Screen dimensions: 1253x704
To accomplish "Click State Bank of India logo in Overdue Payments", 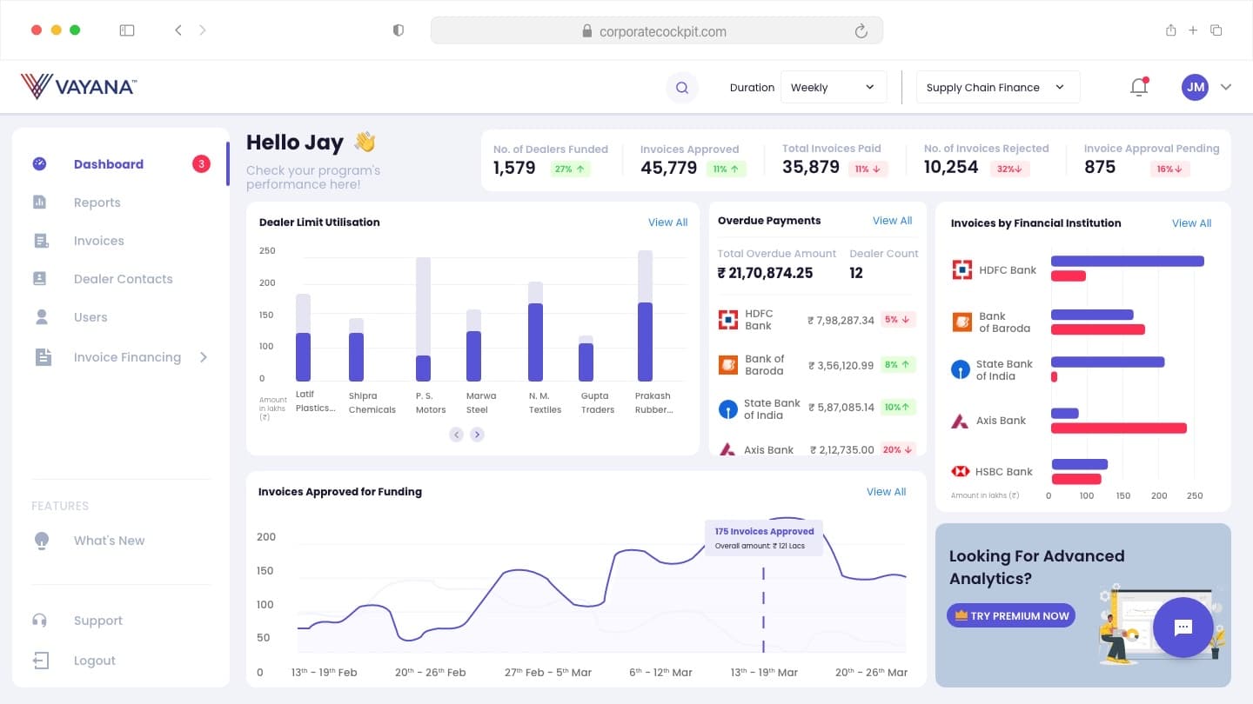I will 727,409.
